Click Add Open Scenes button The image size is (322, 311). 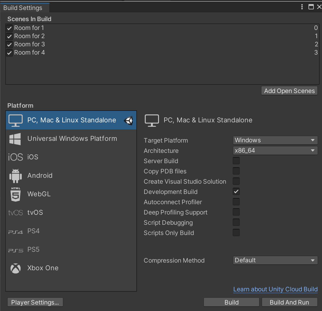coord(289,91)
